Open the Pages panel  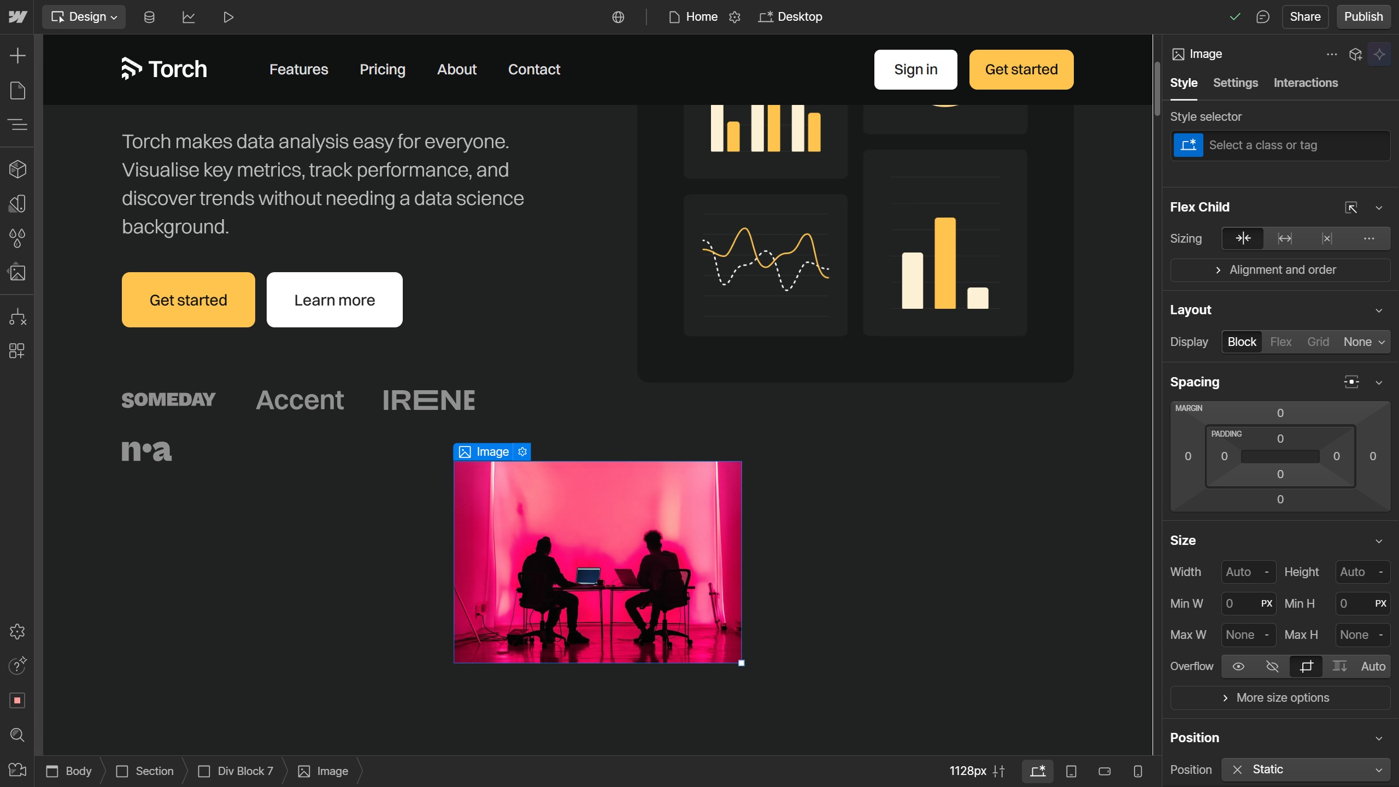point(17,90)
